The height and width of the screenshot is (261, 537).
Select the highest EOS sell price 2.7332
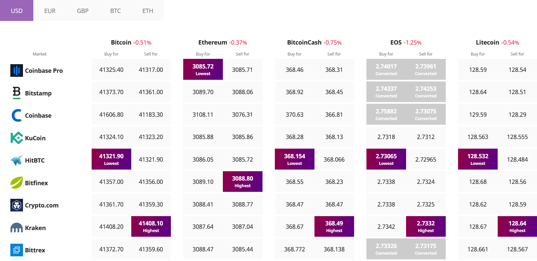[426, 226]
